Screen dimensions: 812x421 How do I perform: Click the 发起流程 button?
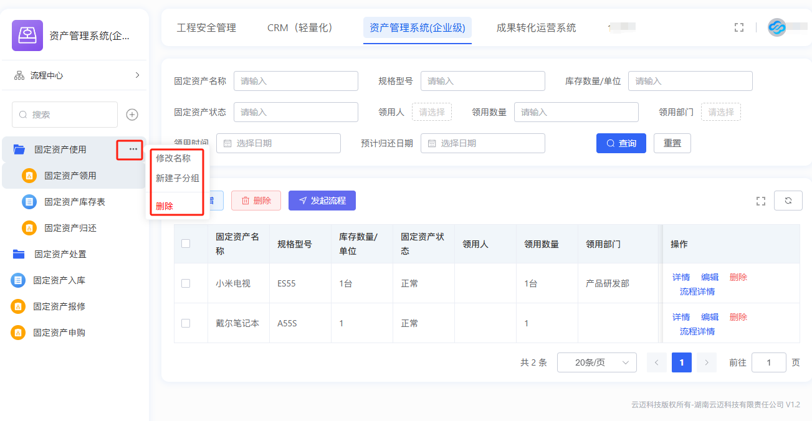(x=322, y=201)
